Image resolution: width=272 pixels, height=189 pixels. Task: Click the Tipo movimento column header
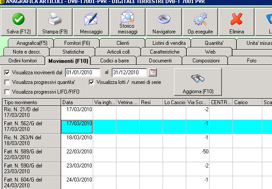pyautogui.click(x=32, y=102)
